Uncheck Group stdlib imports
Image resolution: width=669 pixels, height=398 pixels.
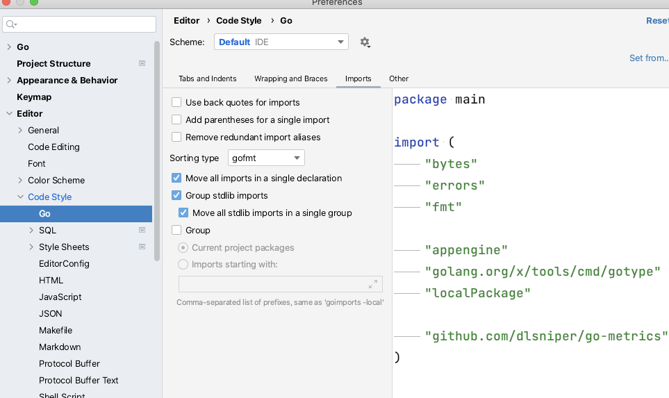[176, 195]
